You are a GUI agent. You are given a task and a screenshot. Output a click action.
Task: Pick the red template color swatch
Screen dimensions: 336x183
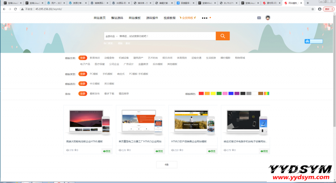[x=201, y=93]
